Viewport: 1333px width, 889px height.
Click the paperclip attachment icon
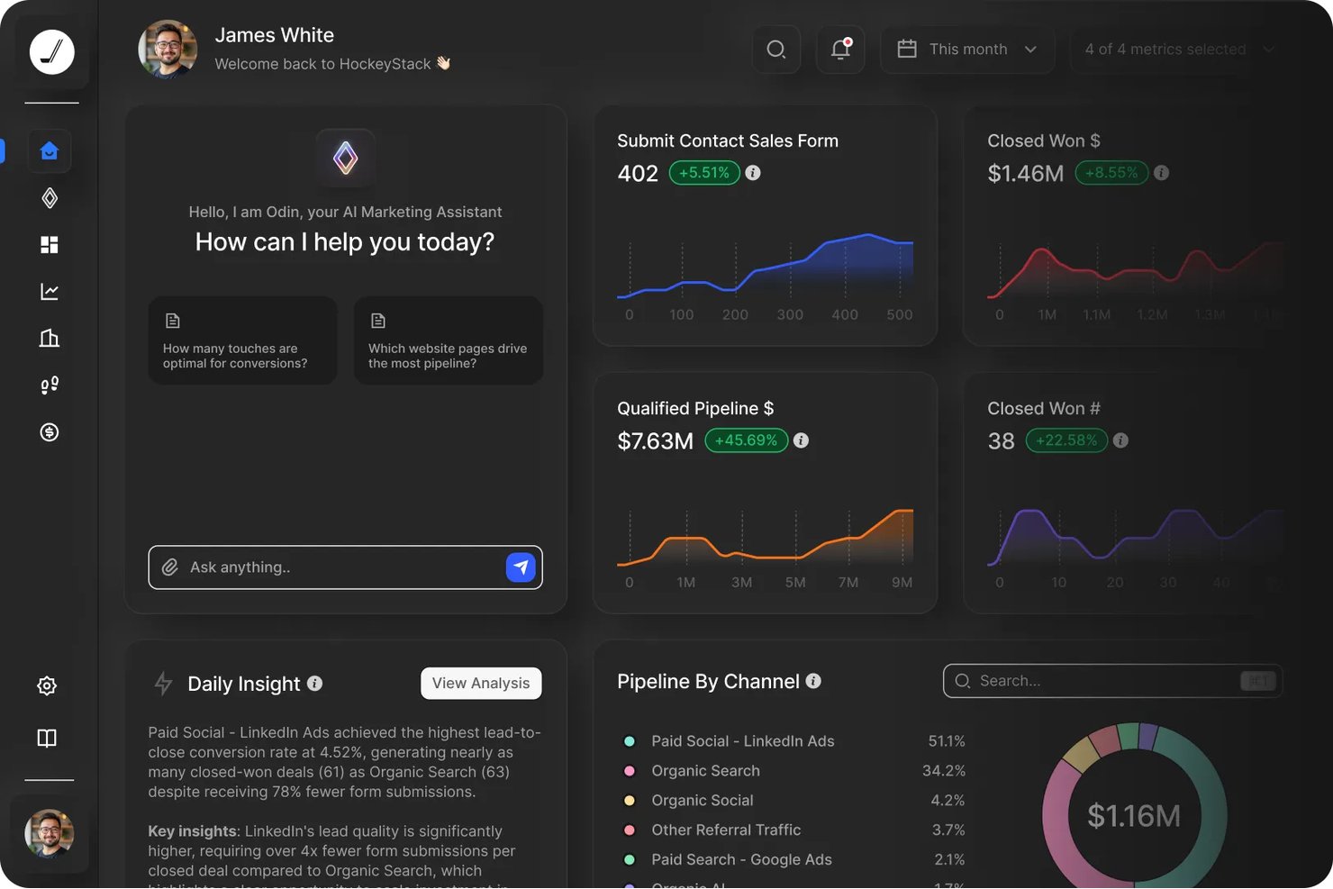(x=170, y=567)
